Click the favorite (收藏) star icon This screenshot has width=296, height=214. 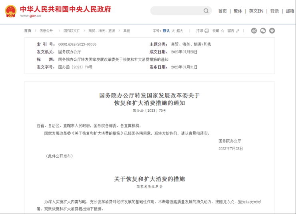click(223, 31)
